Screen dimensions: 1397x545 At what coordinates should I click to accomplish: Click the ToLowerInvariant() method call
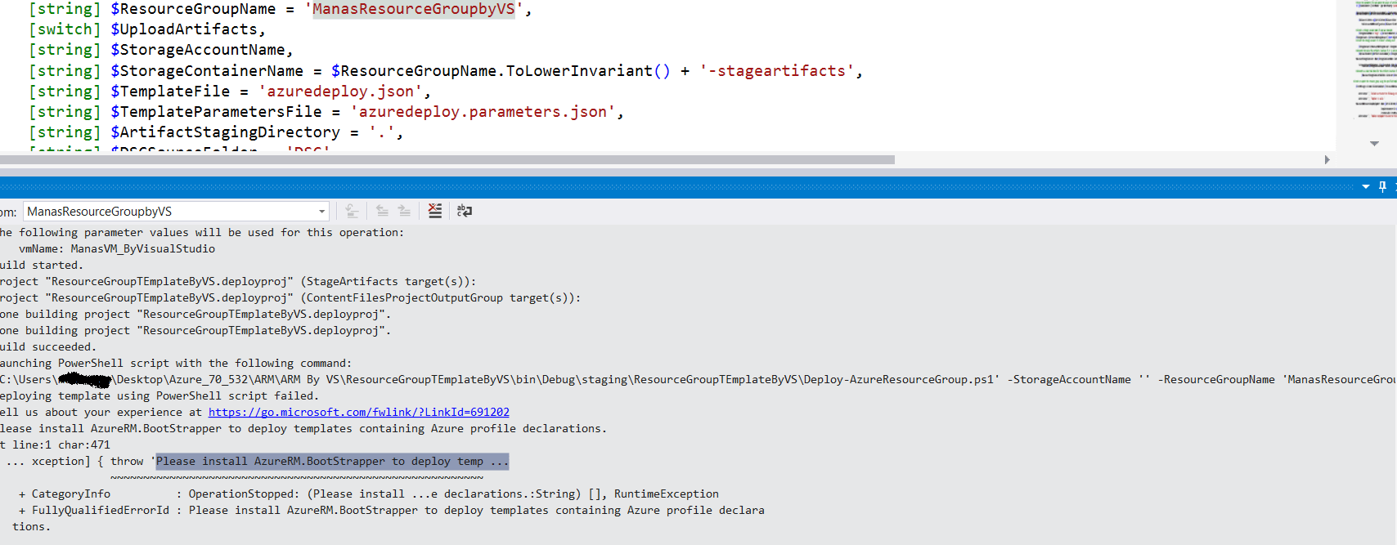coord(588,71)
